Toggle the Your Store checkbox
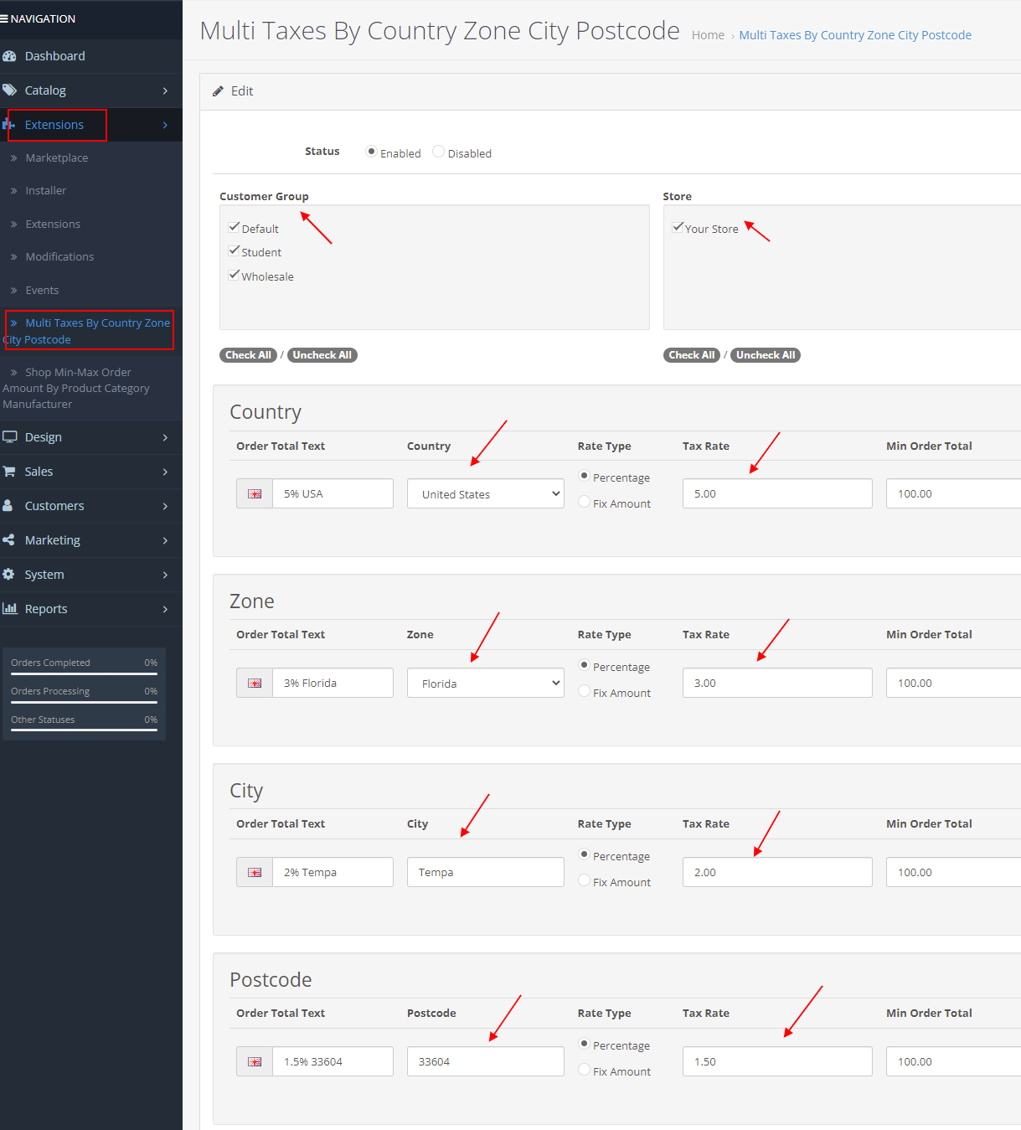Screen dimensions: 1021x1130 click(678, 228)
